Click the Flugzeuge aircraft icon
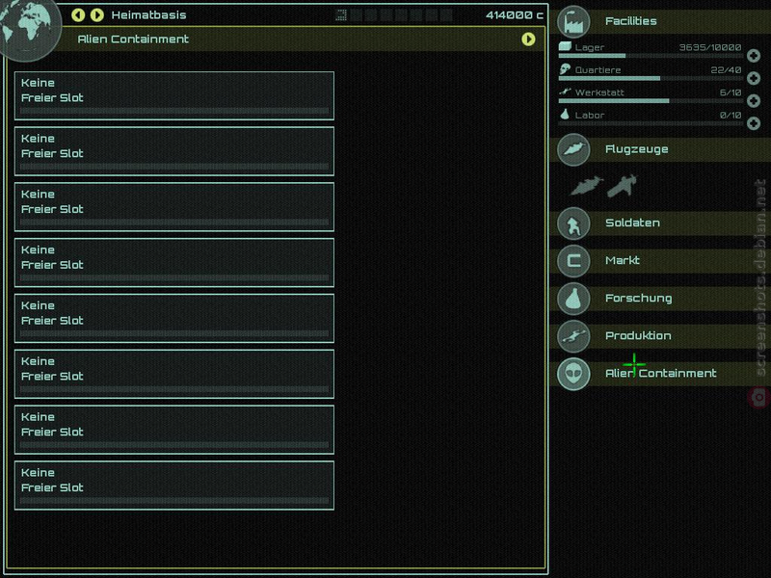The height and width of the screenshot is (578, 771). (573, 149)
